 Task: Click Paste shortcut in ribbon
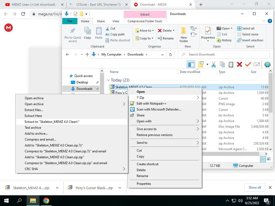point(118,40)
